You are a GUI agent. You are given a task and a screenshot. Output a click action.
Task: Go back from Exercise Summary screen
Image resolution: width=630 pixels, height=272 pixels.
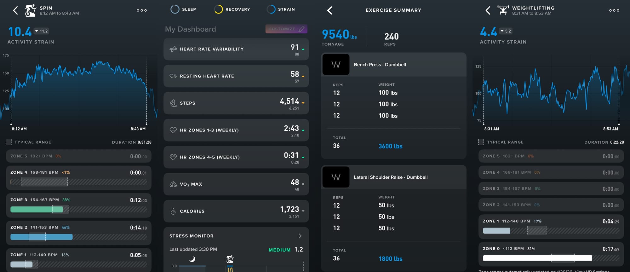pyautogui.click(x=330, y=10)
